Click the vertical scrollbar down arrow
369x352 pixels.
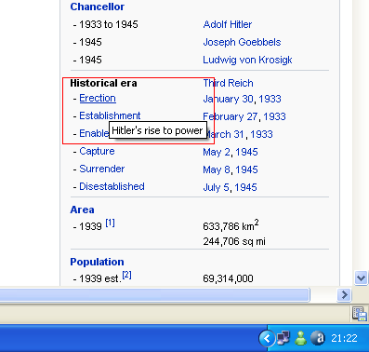point(361,278)
